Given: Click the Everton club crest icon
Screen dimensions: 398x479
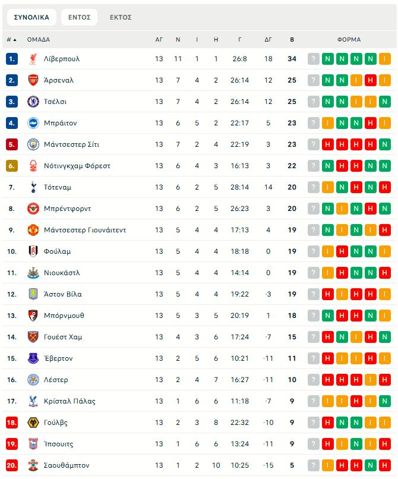Looking at the screenshot, I should 33,358.
